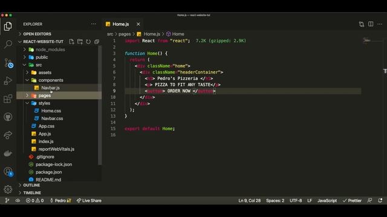Click the feedback icon in status bar
The height and width of the screenshot is (217, 387).
point(369,201)
